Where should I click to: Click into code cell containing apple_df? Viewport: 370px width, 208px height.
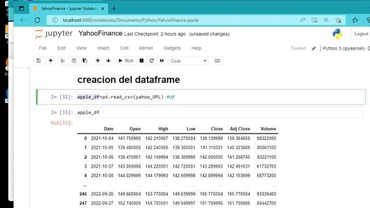220,113
